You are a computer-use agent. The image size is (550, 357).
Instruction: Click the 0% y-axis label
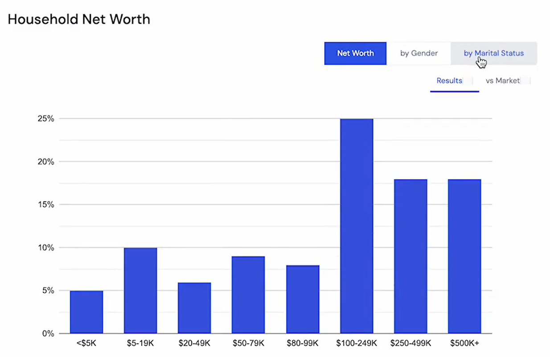point(48,333)
